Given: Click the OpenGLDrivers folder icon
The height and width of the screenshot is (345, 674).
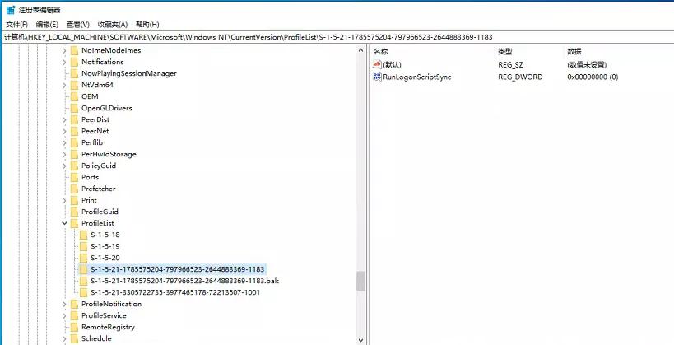Looking at the screenshot, I should point(74,108).
